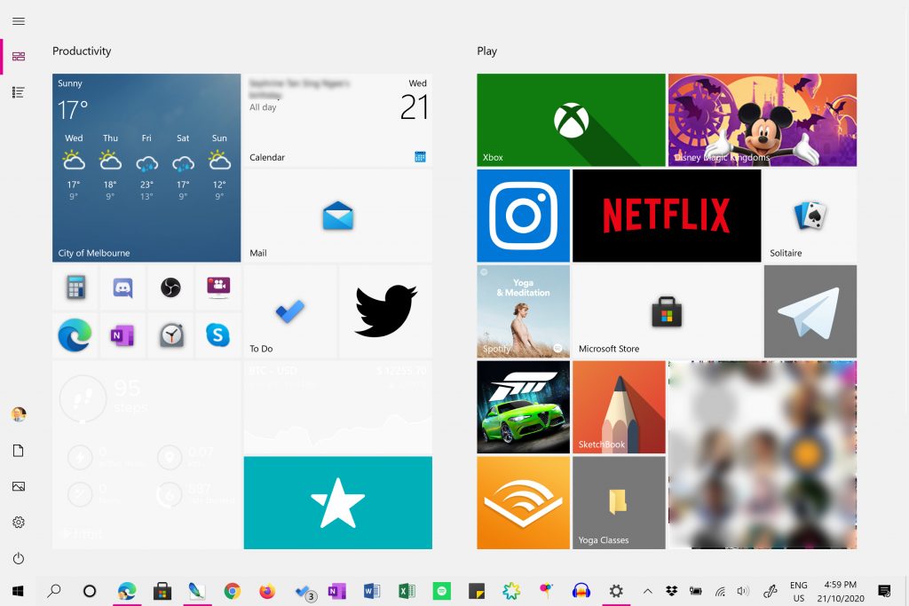909x606 pixels.
Task: Select the Play group header
Action: coord(487,51)
